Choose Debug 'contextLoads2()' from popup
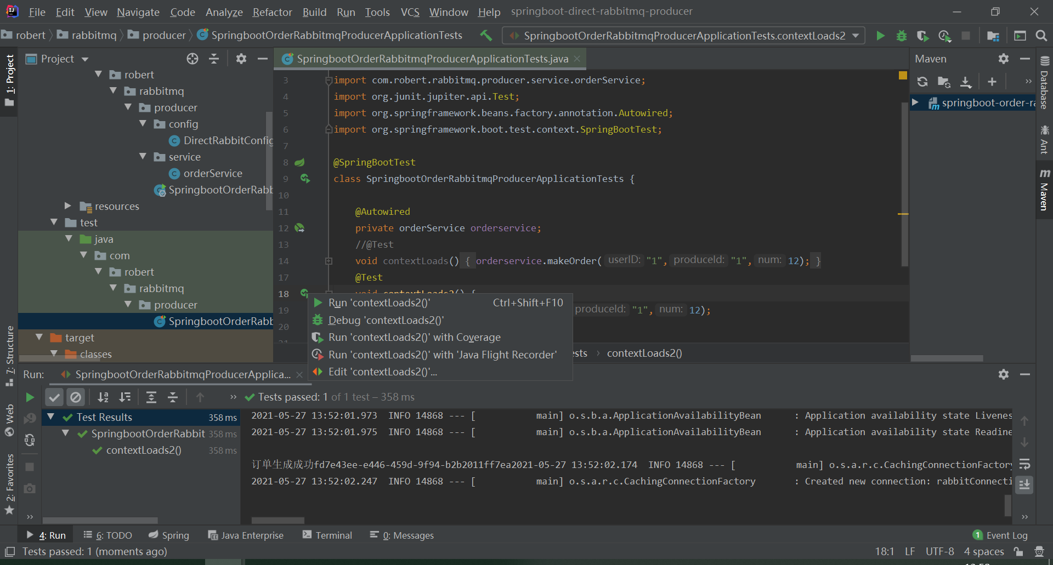This screenshot has height=565, width=1053. click(440, 320)
